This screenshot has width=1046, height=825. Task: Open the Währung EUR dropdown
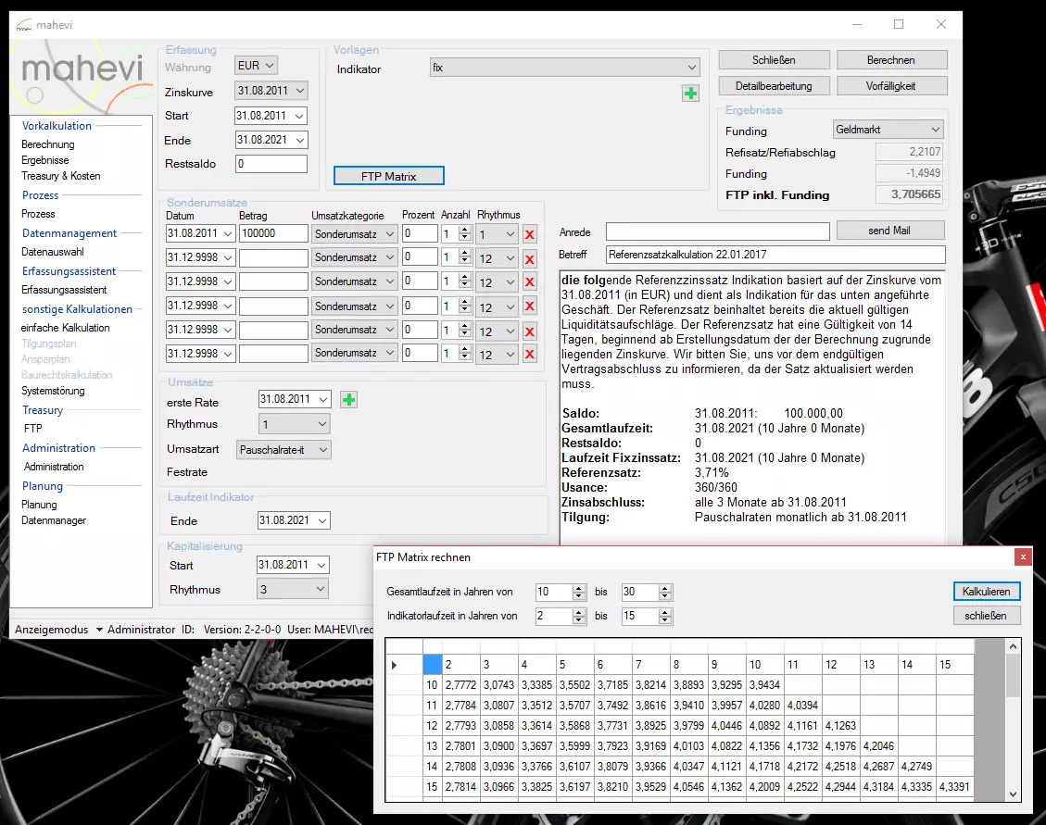[270, 66]
